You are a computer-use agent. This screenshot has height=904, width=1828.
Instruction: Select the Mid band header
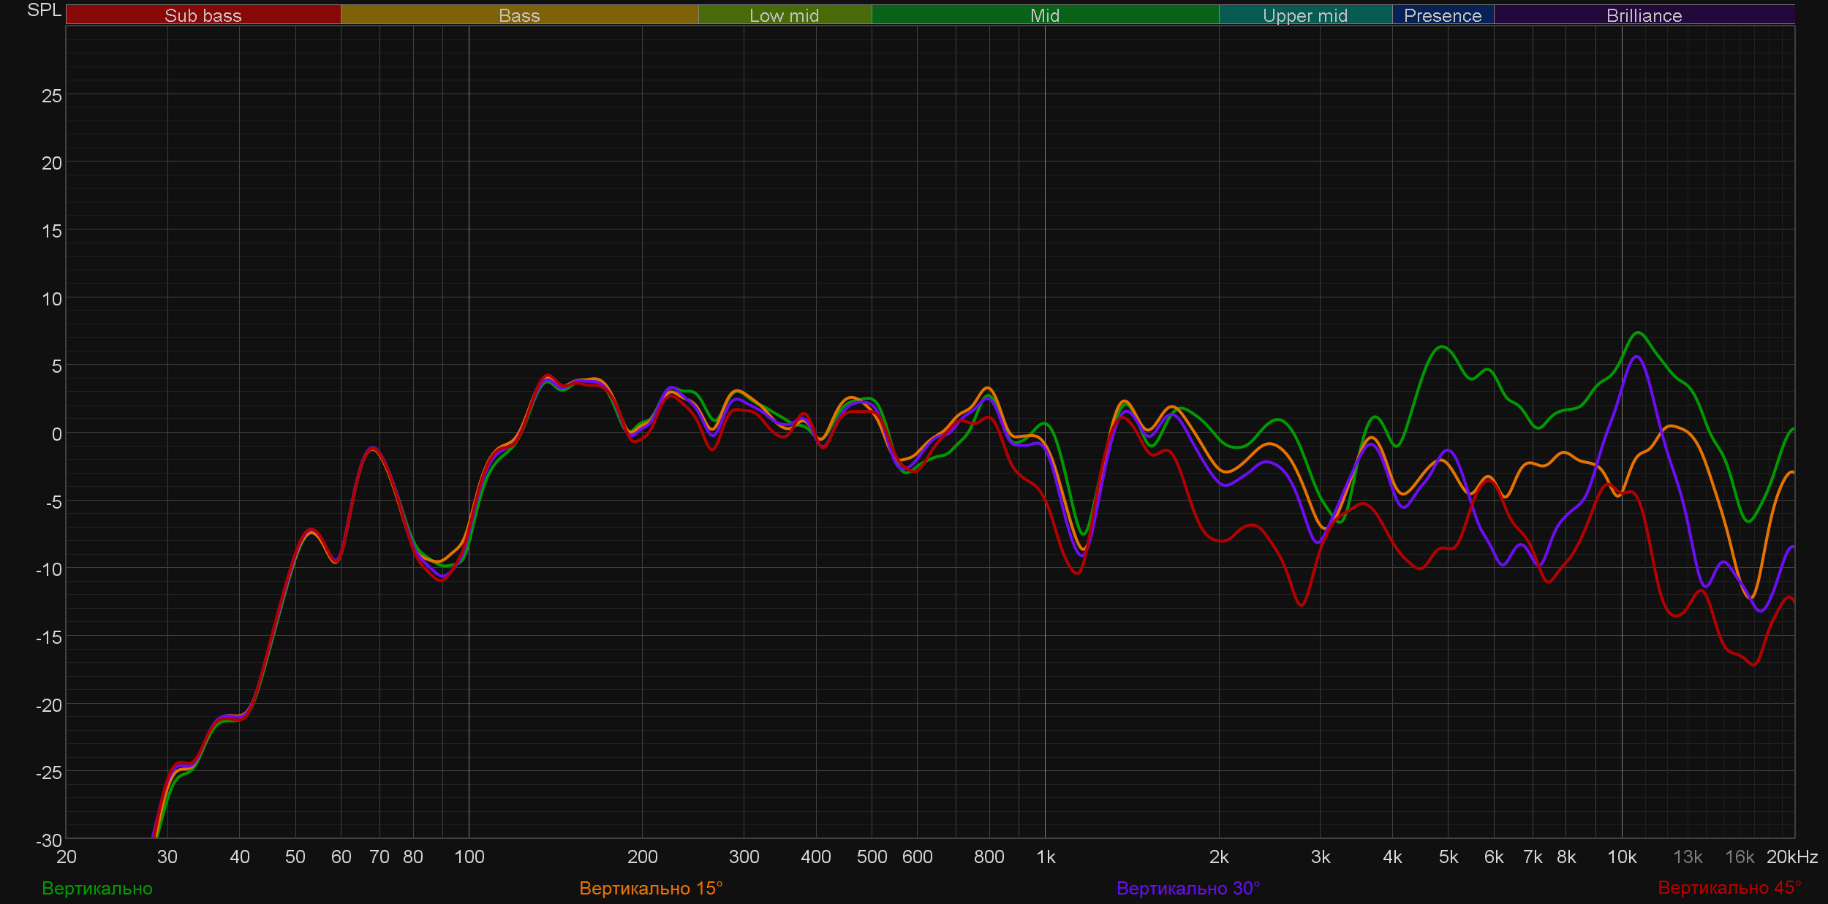coord(1044,15)
